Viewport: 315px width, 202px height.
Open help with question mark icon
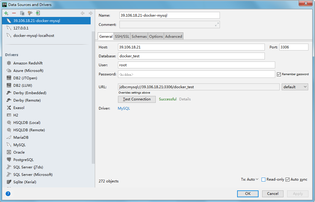8,194
